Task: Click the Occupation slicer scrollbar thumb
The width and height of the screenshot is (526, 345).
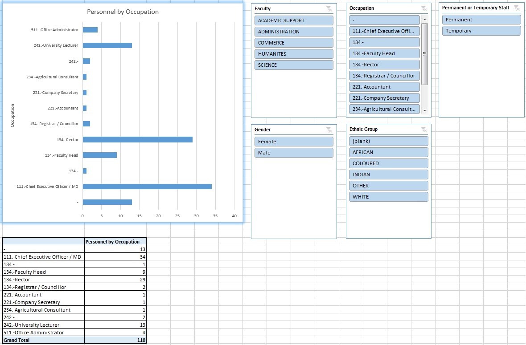Action: click(x=425, y=53)
